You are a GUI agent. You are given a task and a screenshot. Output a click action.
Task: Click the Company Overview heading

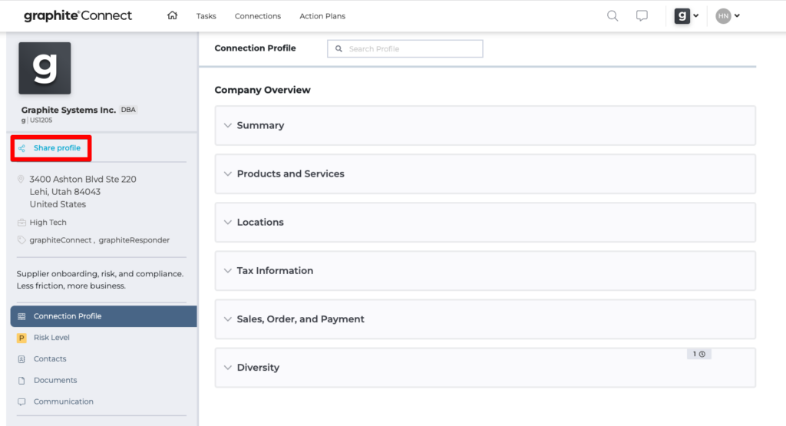point(263,91)
